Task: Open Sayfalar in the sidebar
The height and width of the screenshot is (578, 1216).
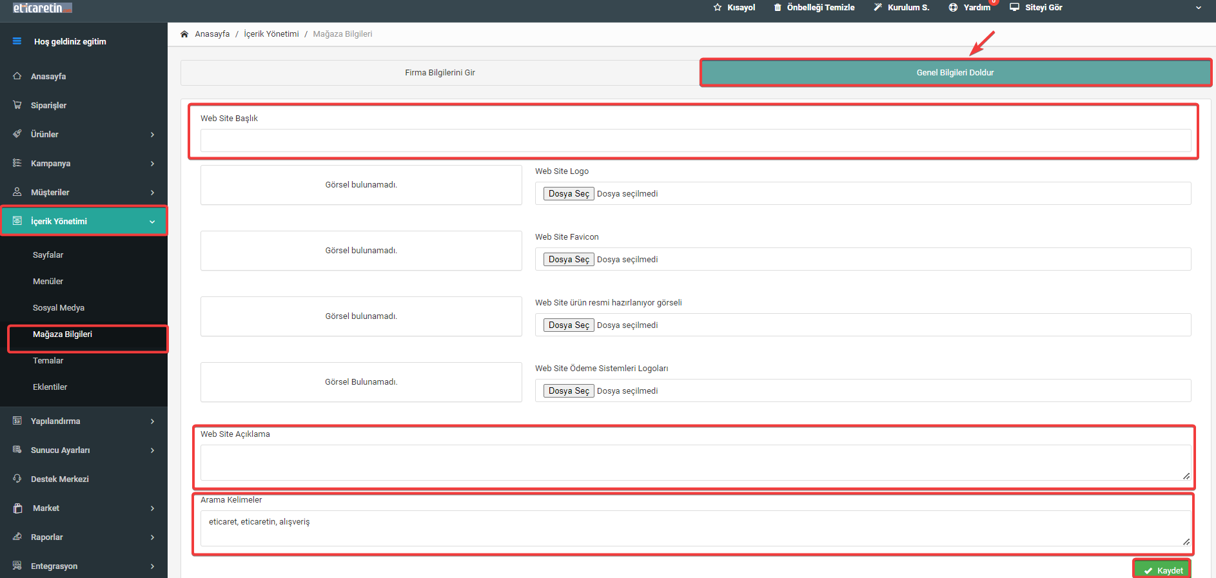Action: coord(48,255)
